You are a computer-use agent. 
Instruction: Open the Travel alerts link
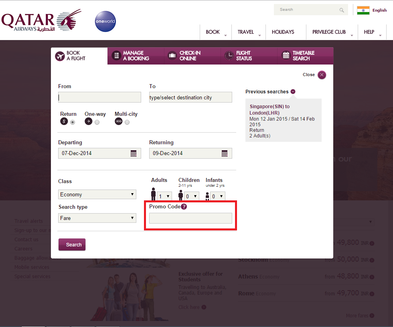[x=28, y=221]
